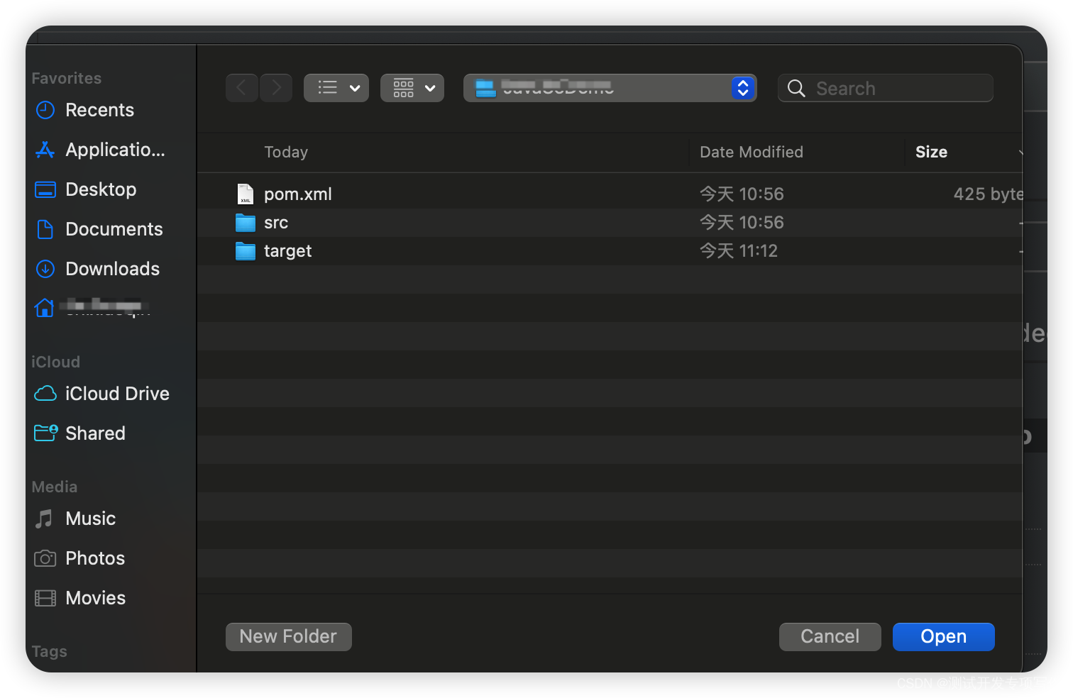Click the folder icon in path popup
This screenshot has width=1073, height=698.
point(485,89)
